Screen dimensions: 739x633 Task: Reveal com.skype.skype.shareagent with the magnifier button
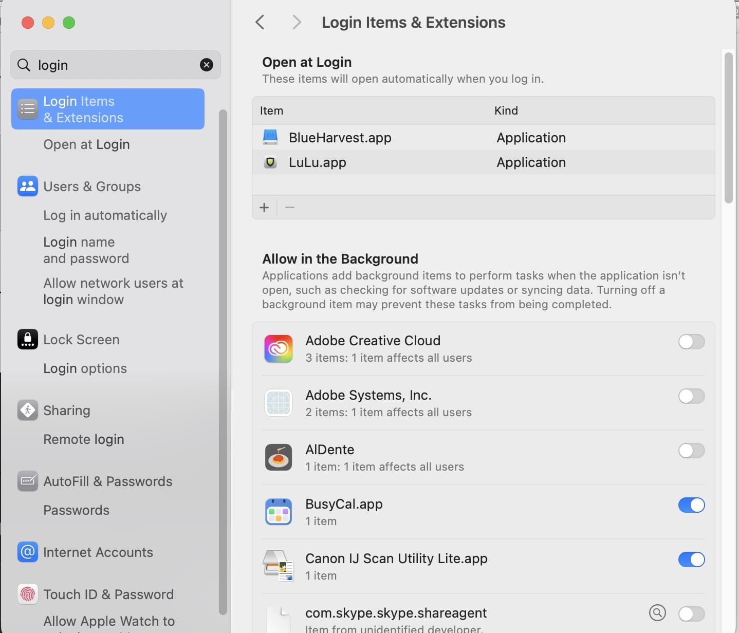[658, 612]
